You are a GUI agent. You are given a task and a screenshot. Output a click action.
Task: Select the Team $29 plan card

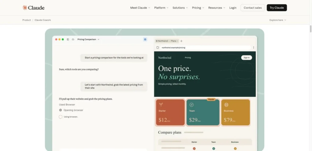pos(203,112)
